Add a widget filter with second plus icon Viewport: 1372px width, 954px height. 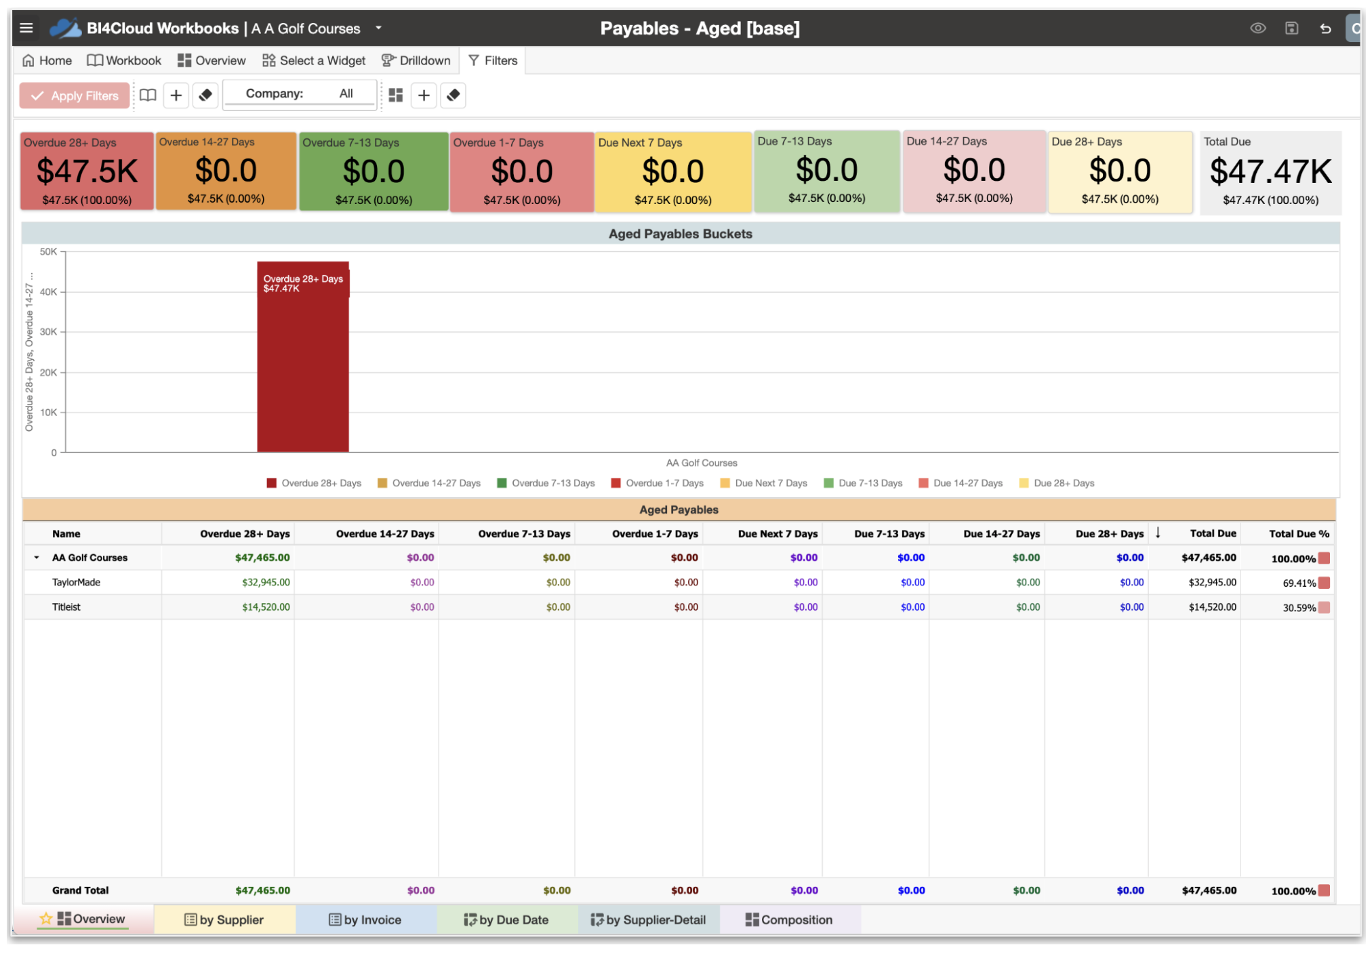pos(424,95)
